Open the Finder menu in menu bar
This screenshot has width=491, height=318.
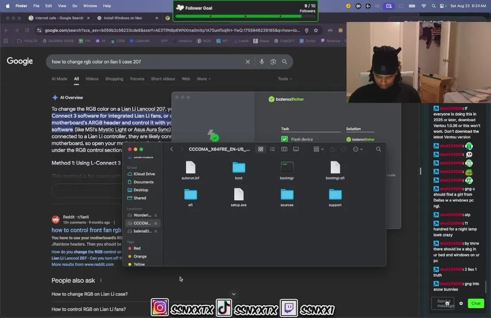pyautogui.click(x=21, y=6)
